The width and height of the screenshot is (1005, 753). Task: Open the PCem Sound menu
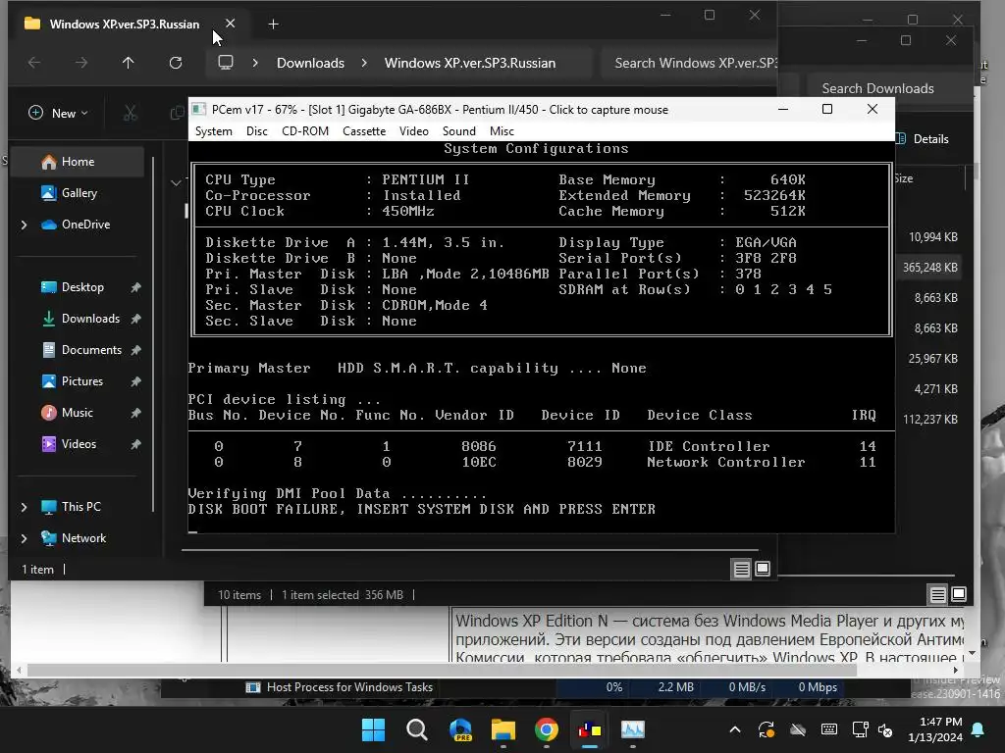coord(459,131)
